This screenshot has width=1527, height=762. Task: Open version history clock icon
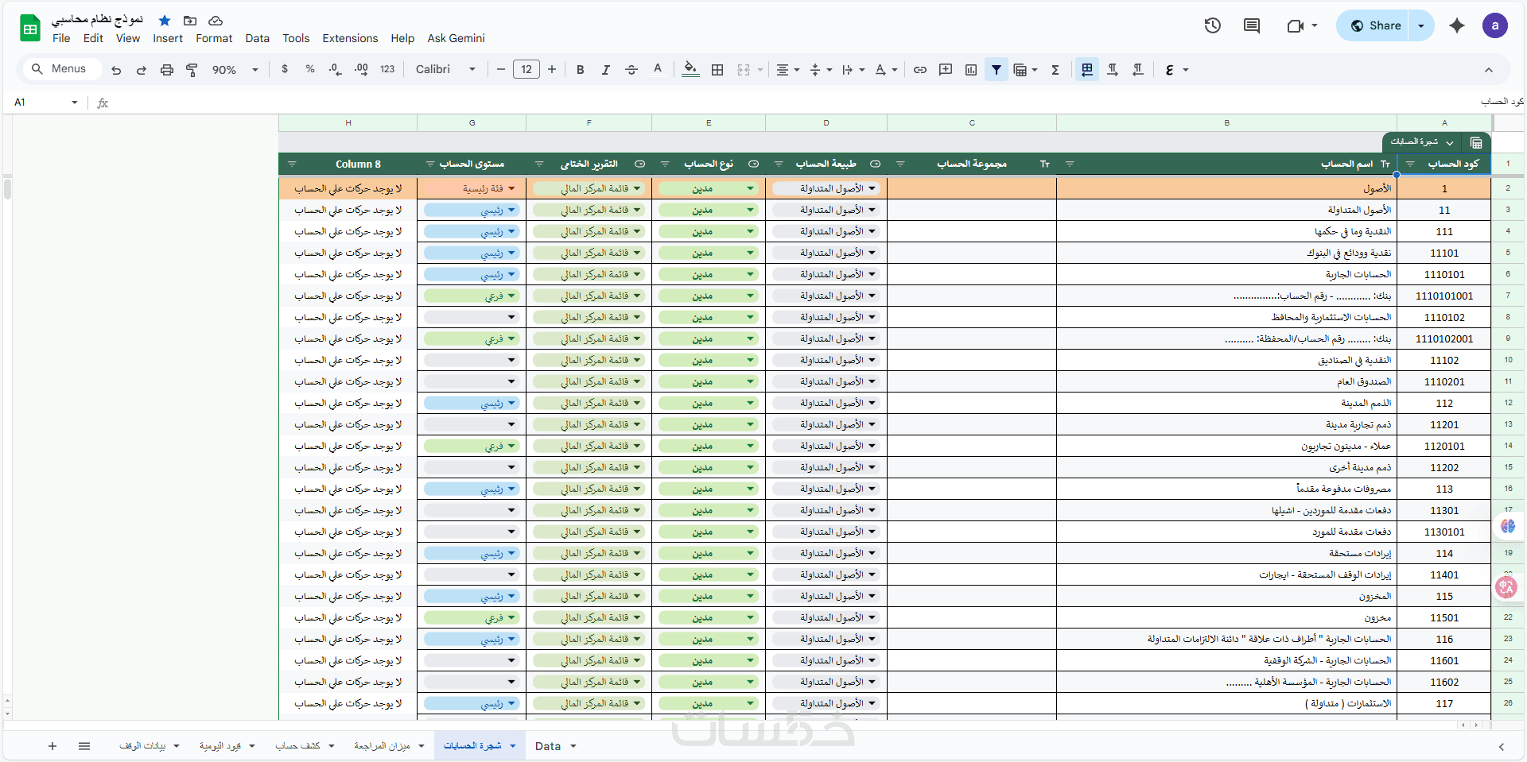(1212, 25)
